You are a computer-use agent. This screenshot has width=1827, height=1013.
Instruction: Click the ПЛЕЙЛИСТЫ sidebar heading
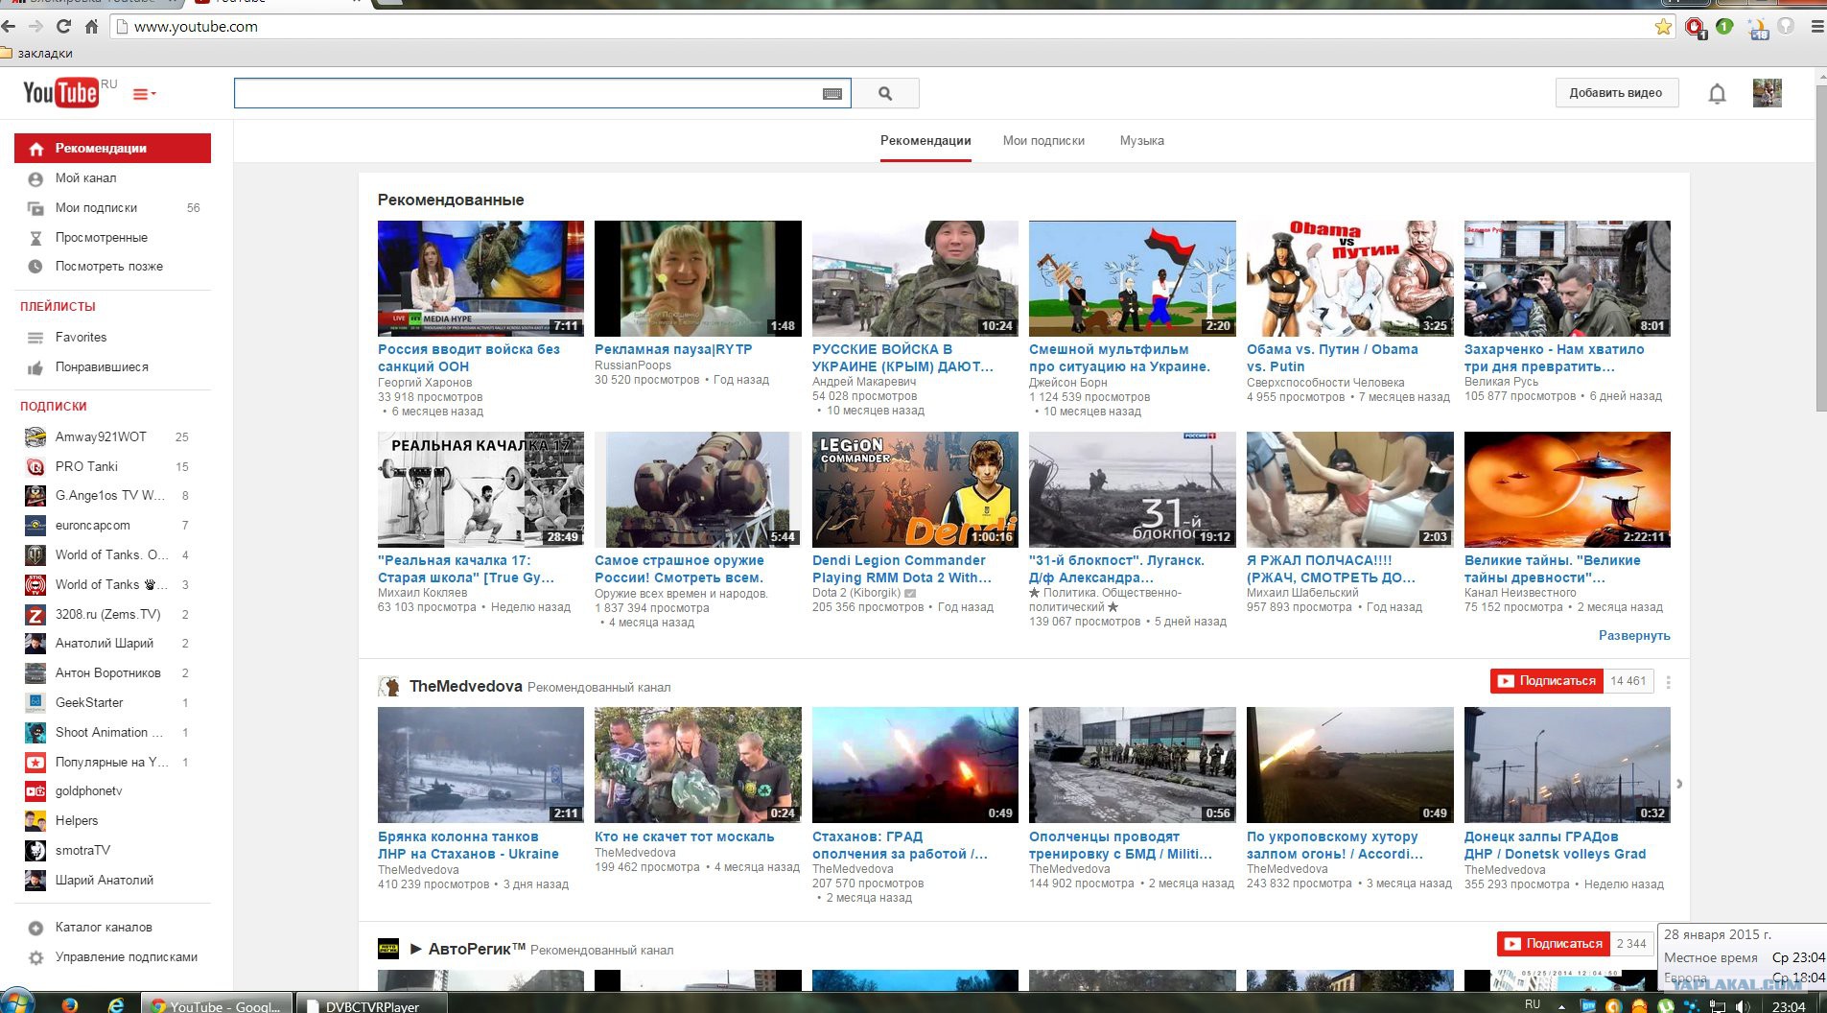tap(58, 307)
